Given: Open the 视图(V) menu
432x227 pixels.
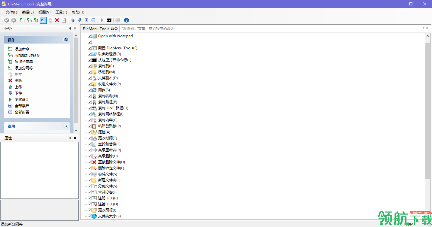Looking at the screenshot, I should pos(45,12).
